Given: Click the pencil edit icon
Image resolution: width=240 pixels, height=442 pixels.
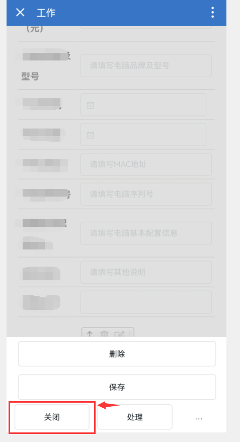Looking at the screenshot, I should pos(119,334).
